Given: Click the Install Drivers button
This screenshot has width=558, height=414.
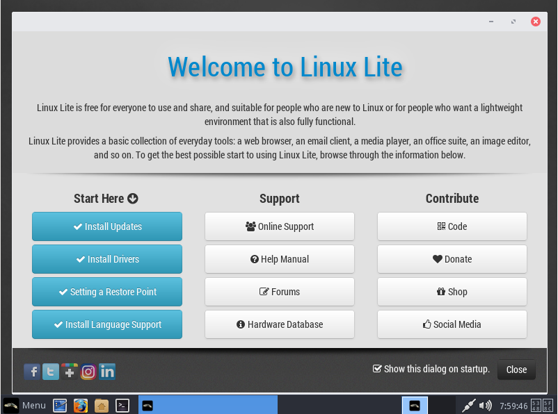Looking at the screenshot, I should click(107, 259).
